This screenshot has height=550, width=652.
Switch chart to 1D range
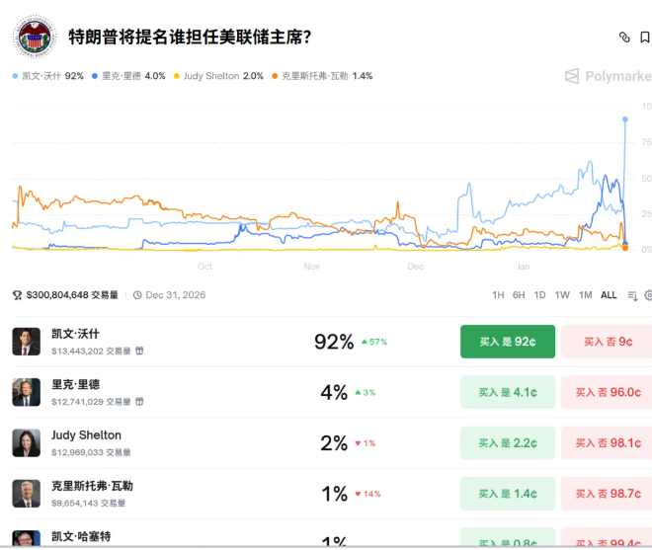[x=539, y=295]
